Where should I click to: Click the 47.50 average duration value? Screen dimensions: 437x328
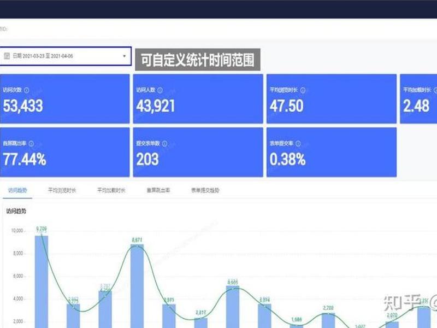(x=286, y=106)
